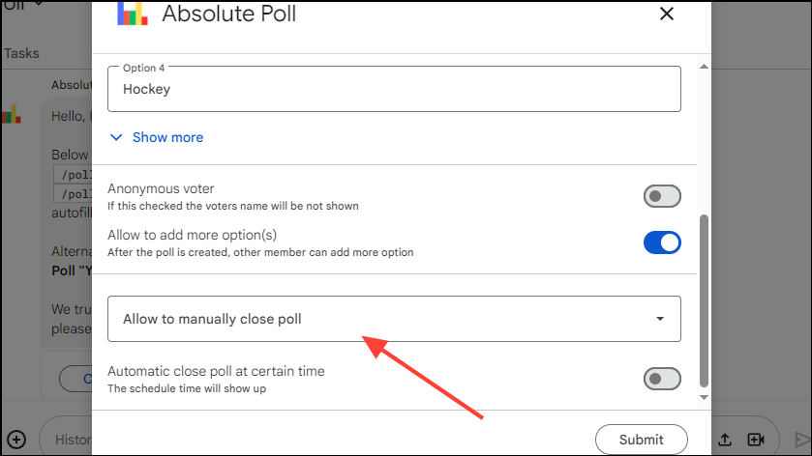Image resolution: width=812 pixels, height=456 pixels.
Task: Click the dialog vertical scrollbar thumb
Action: coord(704,299)
